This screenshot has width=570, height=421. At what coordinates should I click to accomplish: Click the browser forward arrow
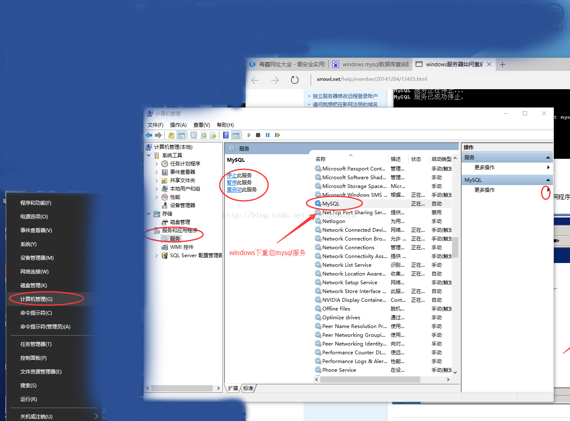coord(275,80)
